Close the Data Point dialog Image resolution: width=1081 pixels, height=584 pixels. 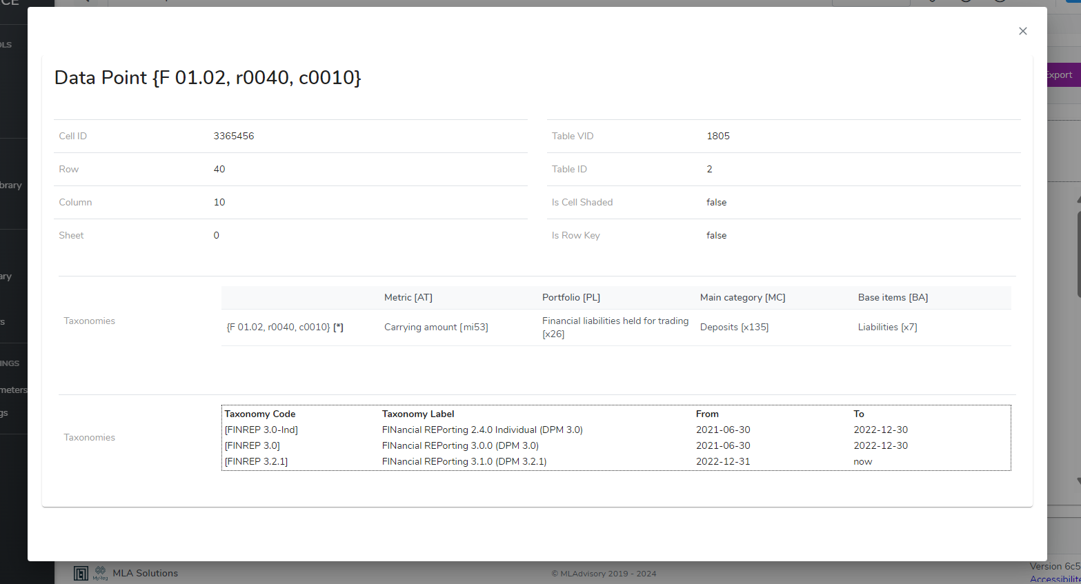tap(1022, 31)
